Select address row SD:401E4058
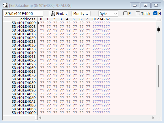164x123 pixels. click(24, 64)
